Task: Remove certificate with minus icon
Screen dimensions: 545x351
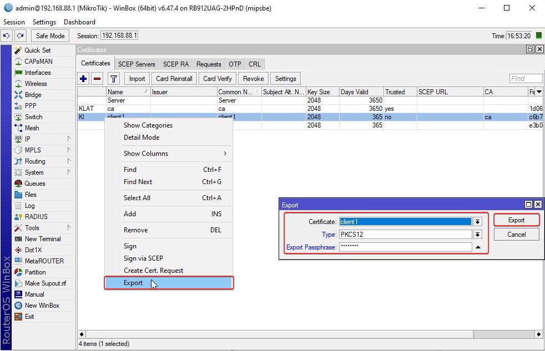Action: point(97,79)
